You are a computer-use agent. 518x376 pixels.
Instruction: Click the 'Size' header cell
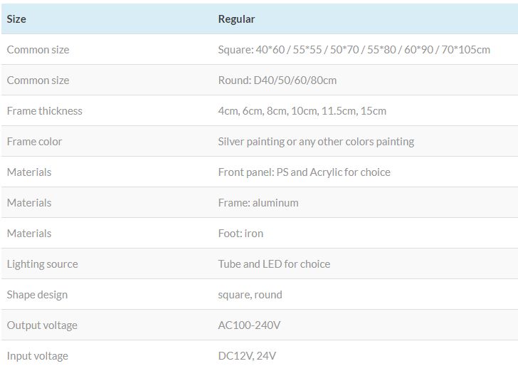coord(16,19)
